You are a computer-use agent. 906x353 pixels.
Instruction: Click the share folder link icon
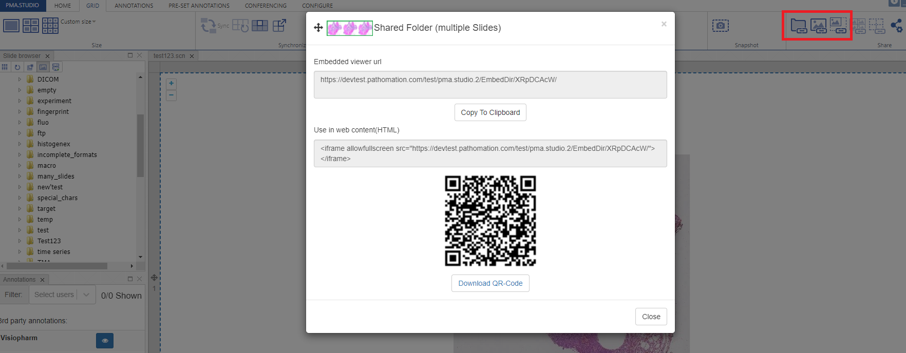(x=798, y=26)
